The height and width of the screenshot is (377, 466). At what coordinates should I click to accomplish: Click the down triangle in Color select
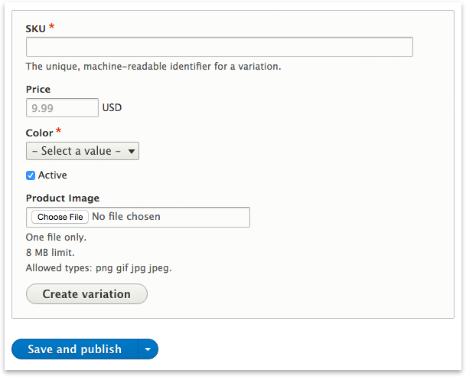pos(132,151)
